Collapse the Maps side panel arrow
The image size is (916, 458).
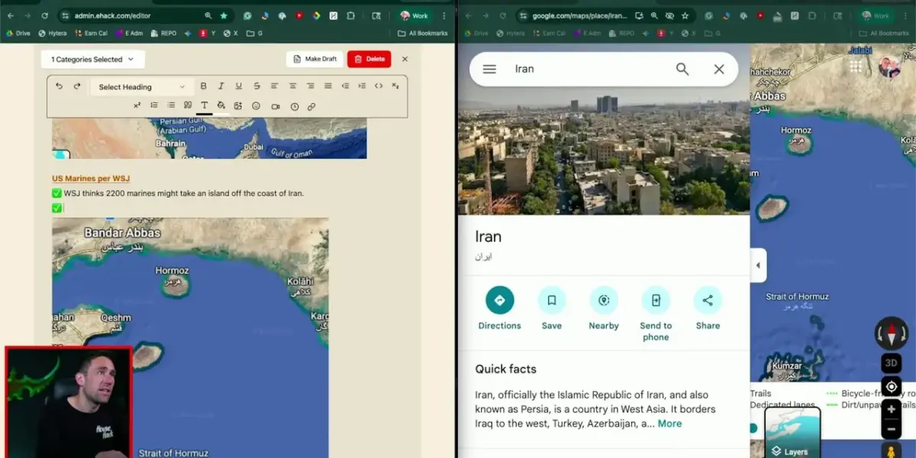pyautogui.click(x=758, y=266)
